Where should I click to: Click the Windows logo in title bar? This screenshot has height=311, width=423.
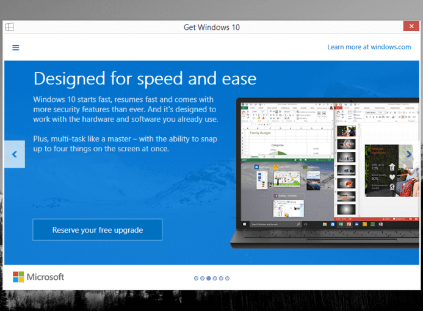pyautogui.click(x=9, y=27)
